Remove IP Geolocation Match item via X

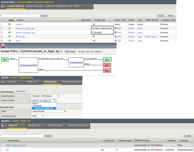tap(35, 58)
